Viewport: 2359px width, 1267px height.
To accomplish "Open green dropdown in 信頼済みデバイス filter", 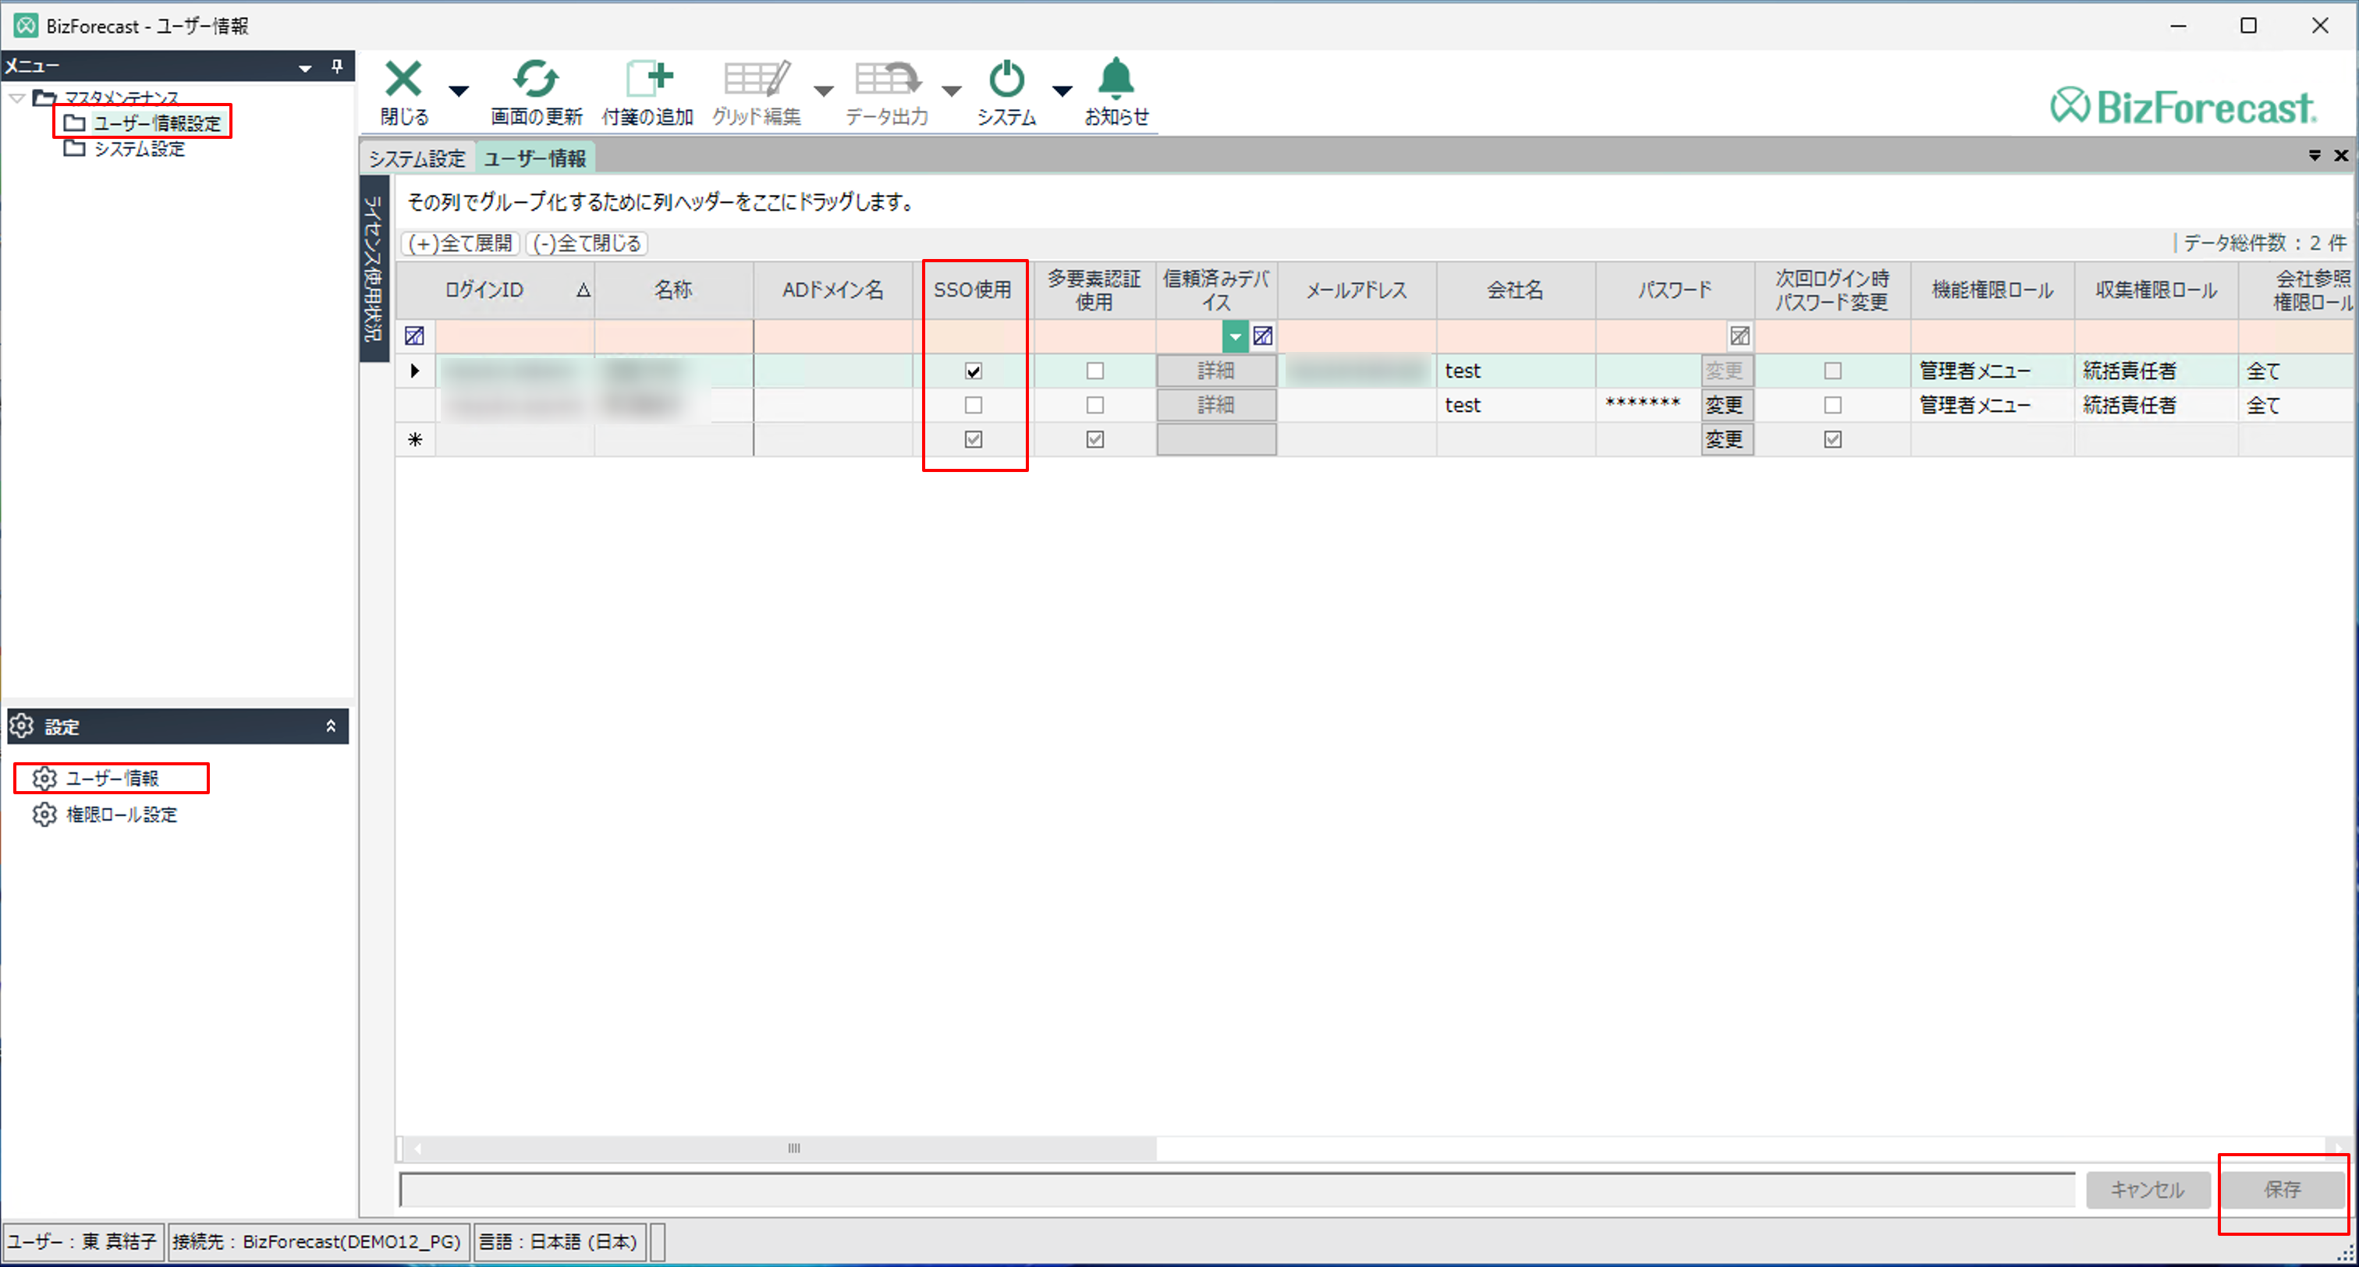I will (1236, 336).
